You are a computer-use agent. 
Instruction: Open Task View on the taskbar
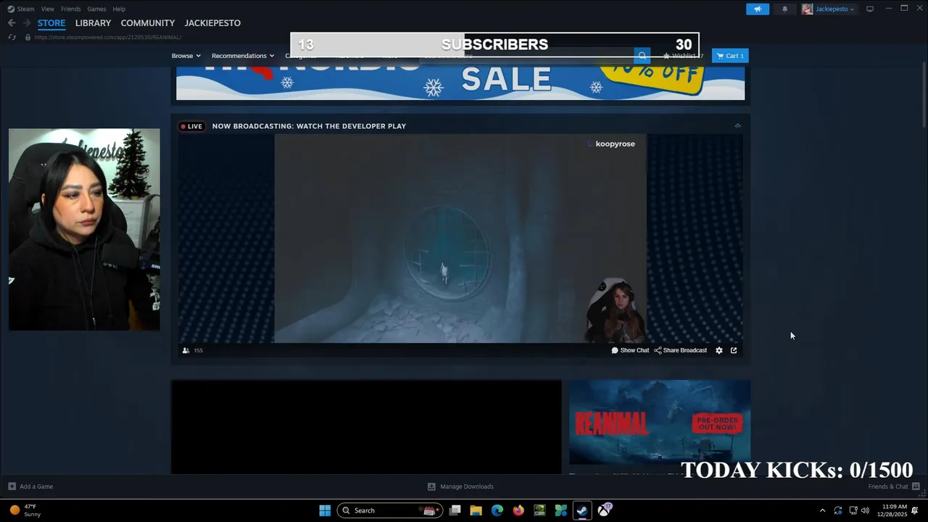click(455, 510)
